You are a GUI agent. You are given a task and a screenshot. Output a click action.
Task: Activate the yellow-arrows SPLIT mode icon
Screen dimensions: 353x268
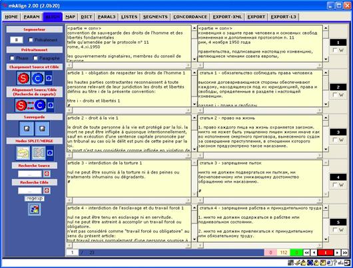(23, 153)
